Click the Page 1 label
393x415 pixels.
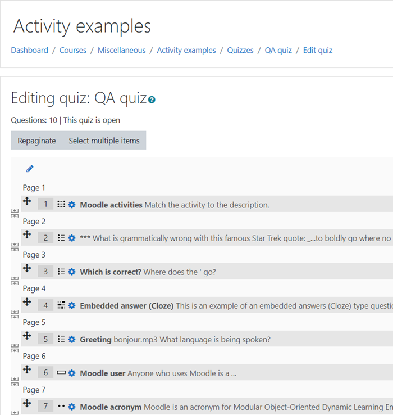34,188
